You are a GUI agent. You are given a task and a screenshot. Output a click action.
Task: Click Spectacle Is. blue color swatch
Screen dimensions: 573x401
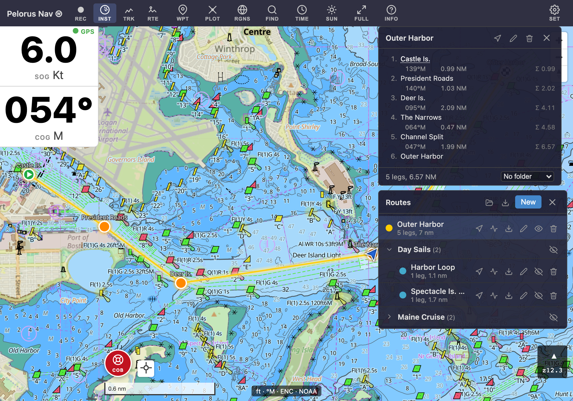pyautogui.click(x=403, y=295)
